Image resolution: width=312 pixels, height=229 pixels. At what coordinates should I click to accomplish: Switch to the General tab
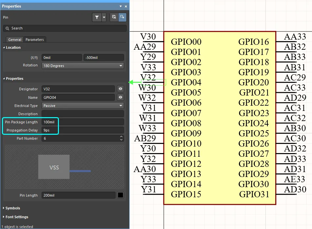click(14, 40)
